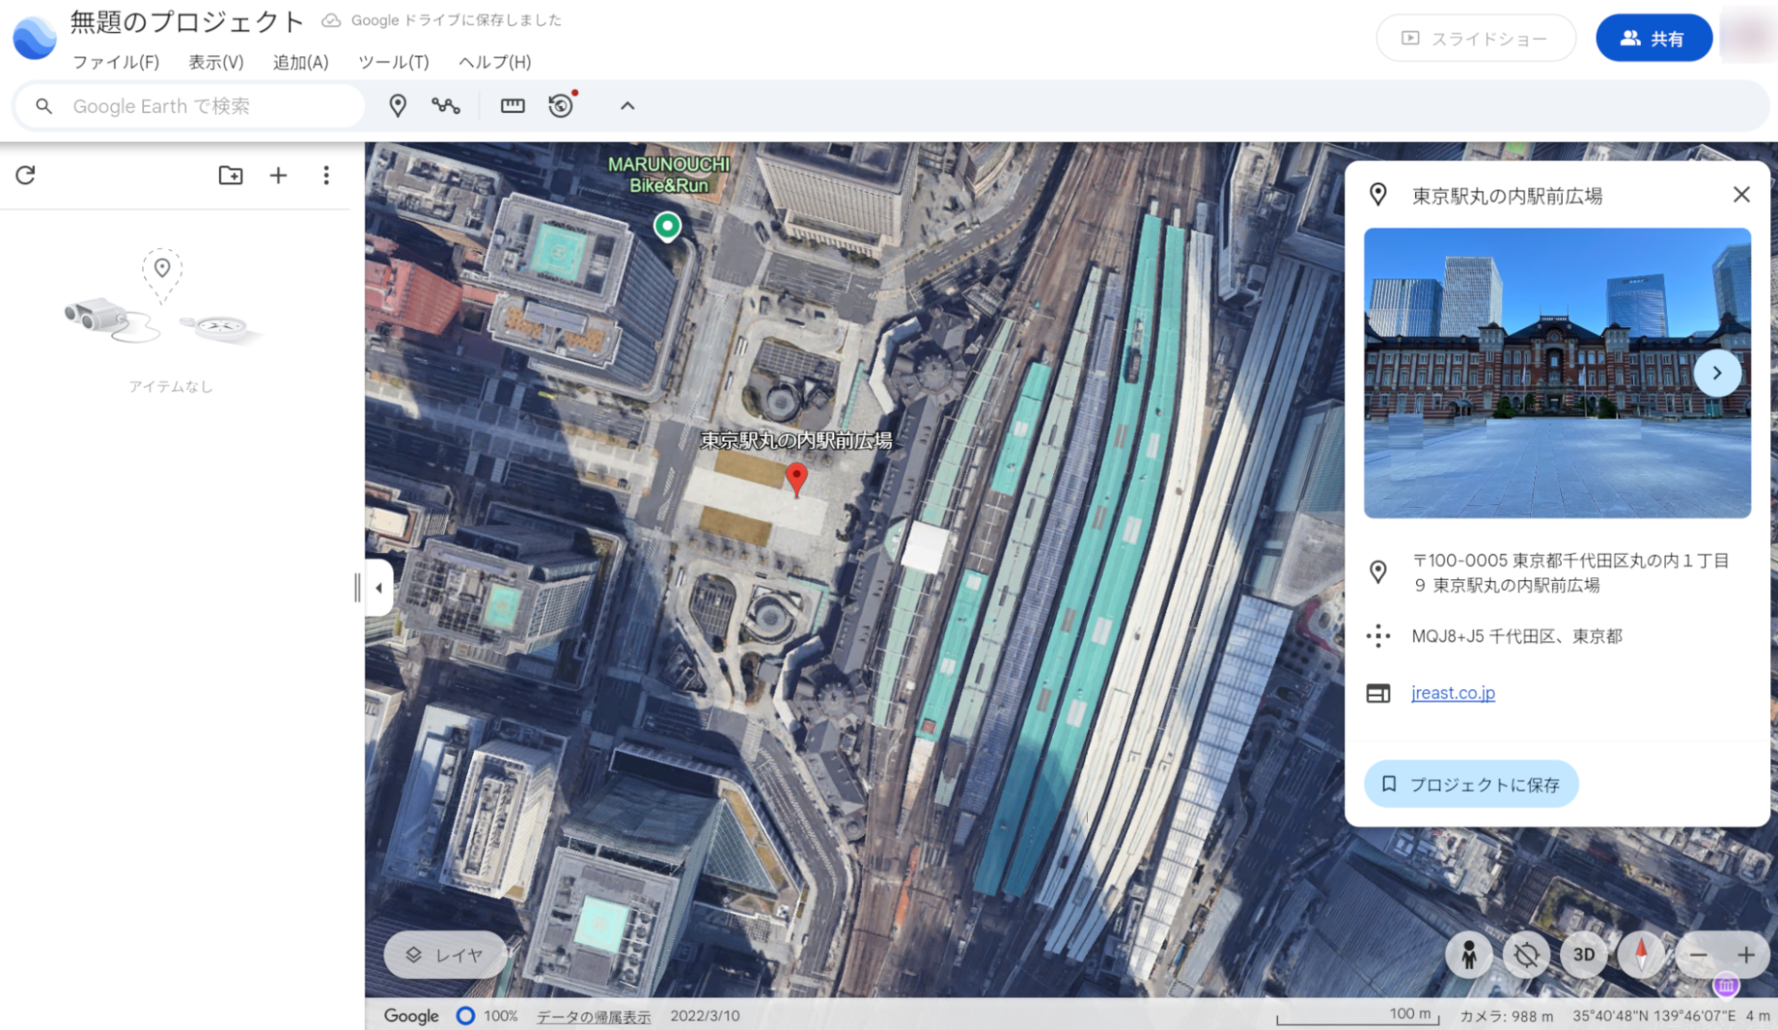
Task: Open the historical imagery tool
Action: tap(561, 106)
